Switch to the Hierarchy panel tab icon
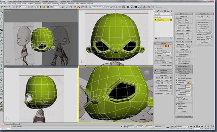Viewport: 217px width, 132px height. (x=161, y=11)
